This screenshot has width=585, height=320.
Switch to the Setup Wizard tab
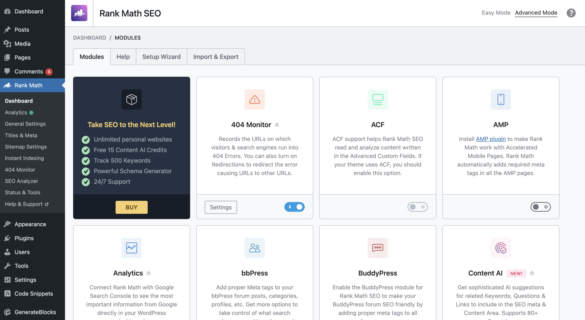coord(161,57)
